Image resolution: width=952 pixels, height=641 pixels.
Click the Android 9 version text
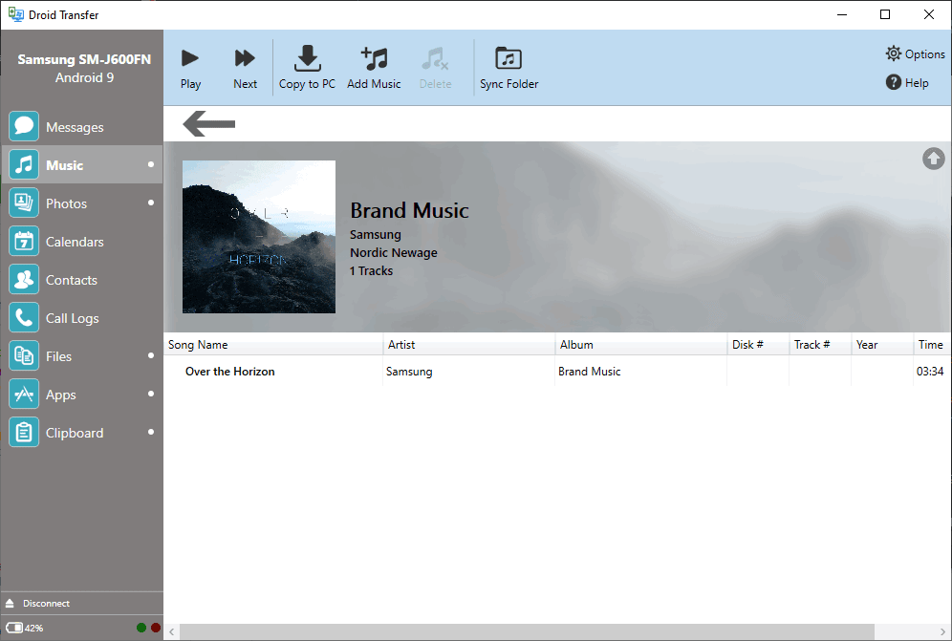point(84,77)
